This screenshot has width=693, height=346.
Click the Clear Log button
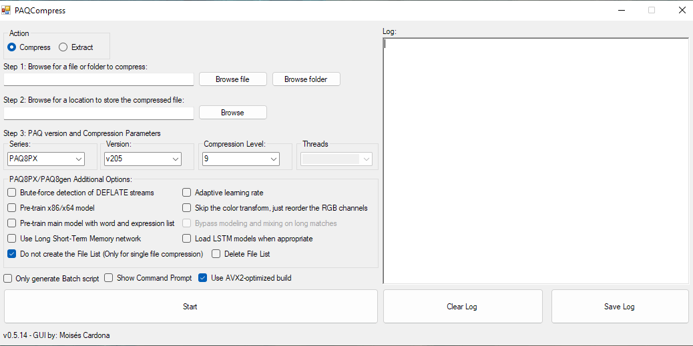coord(462,306)
